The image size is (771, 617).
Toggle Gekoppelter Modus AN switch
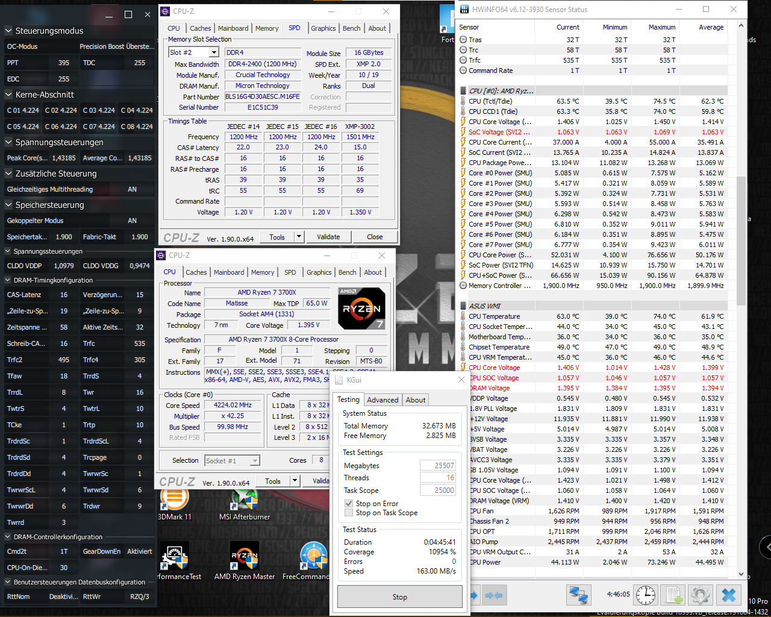tap(132, 221)
